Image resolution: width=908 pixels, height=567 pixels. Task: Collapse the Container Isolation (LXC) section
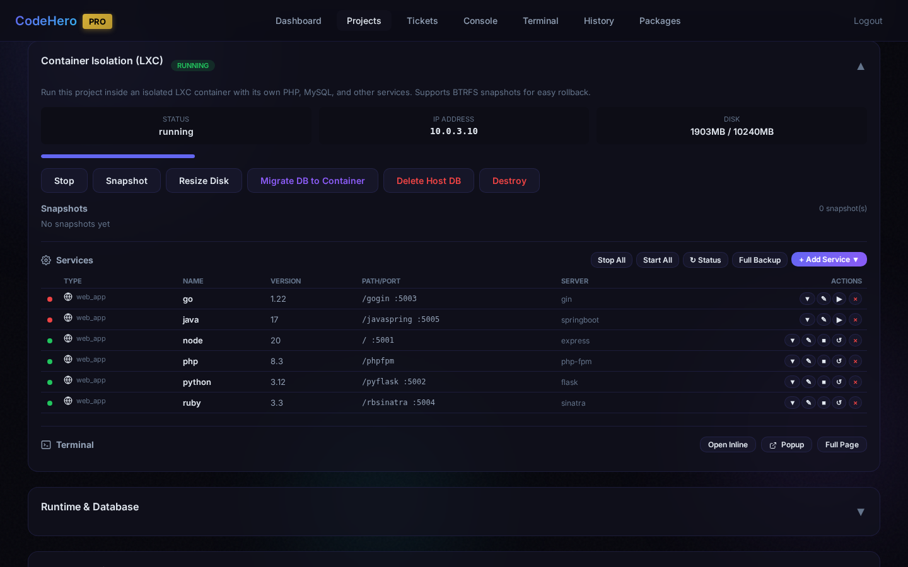pos(860,66)
